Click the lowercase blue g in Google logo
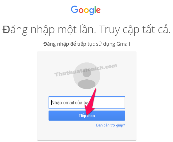 [91, 11]
